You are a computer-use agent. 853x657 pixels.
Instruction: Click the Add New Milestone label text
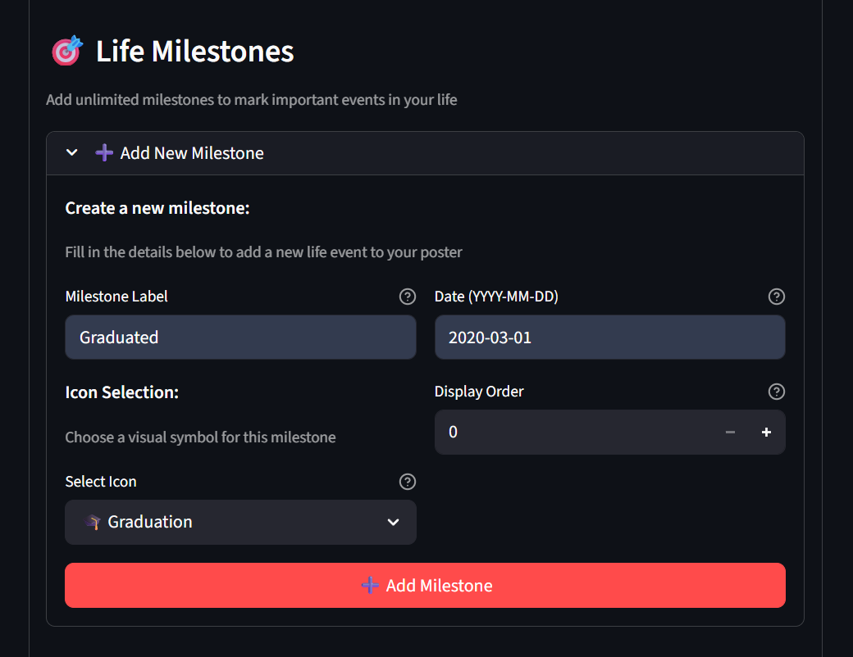coord(190,152)
